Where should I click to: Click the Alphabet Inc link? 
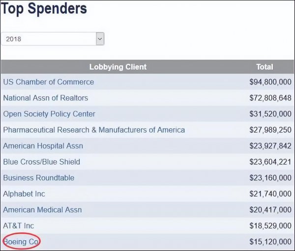pyautogui.click(x=24, y=194)
